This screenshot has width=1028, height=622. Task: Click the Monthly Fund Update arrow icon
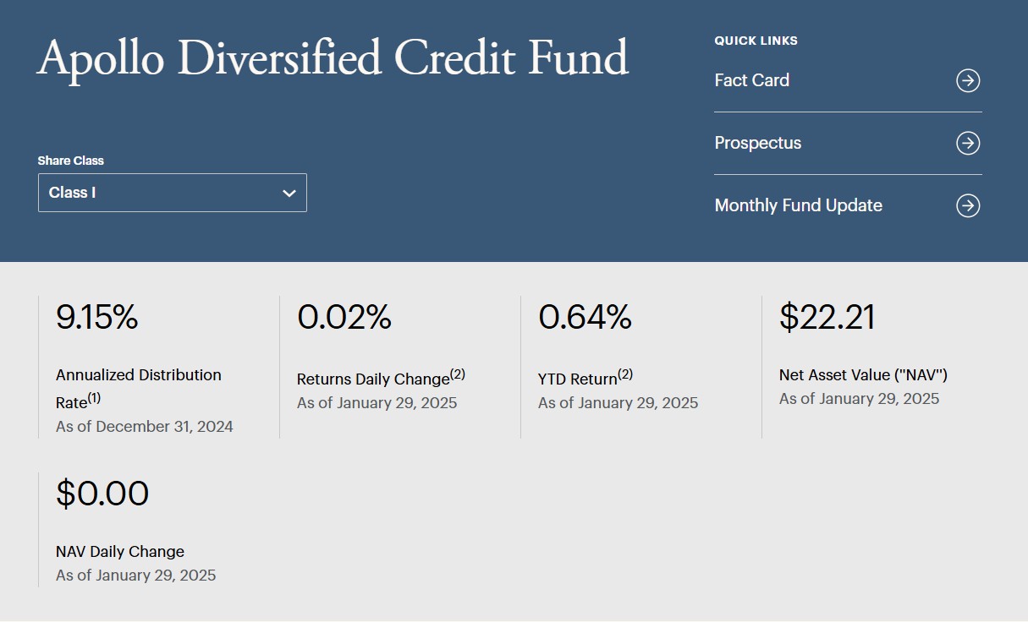[968, 205]
